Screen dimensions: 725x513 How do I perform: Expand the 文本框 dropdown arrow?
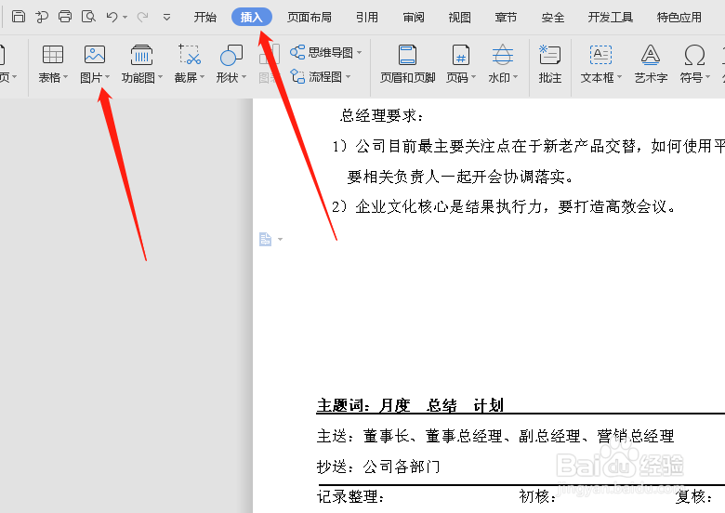pos(620,77)
